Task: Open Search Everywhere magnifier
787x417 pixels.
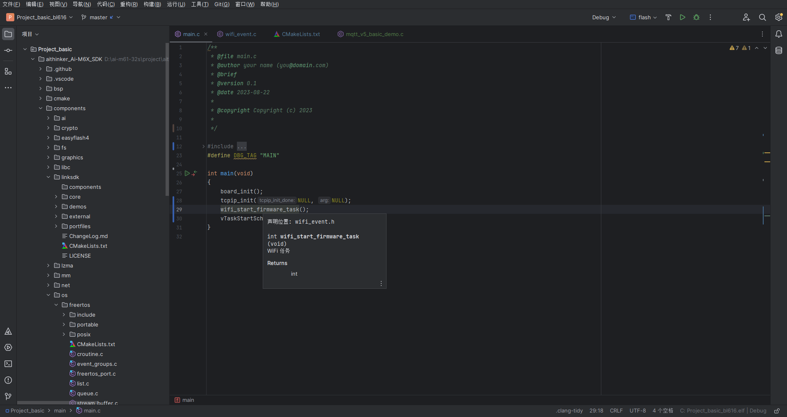Action: click(x=762, y=17)
